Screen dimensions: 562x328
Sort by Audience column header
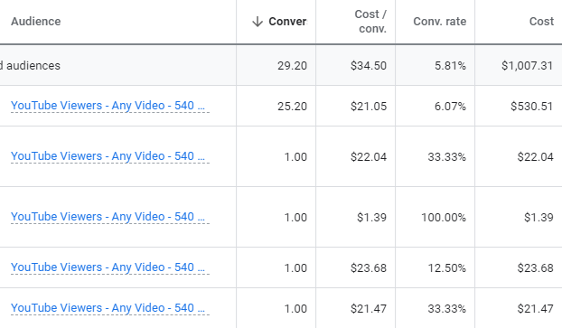pyautogui.click(x=36, y=22)
